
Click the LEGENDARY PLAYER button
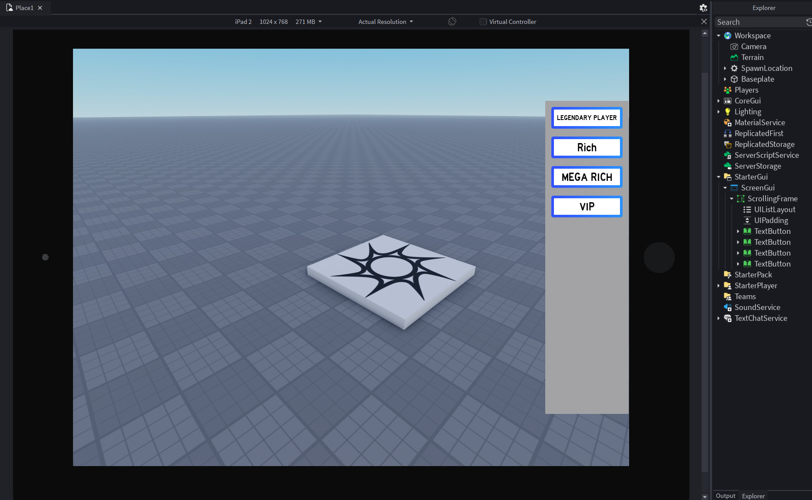[x=587, y=118]
